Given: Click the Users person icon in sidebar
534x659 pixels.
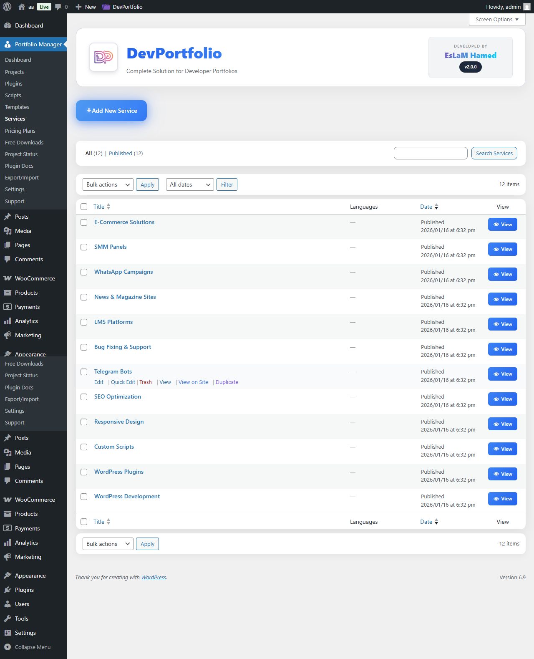Looking at the screenshot, I should (x=8, y=604).
